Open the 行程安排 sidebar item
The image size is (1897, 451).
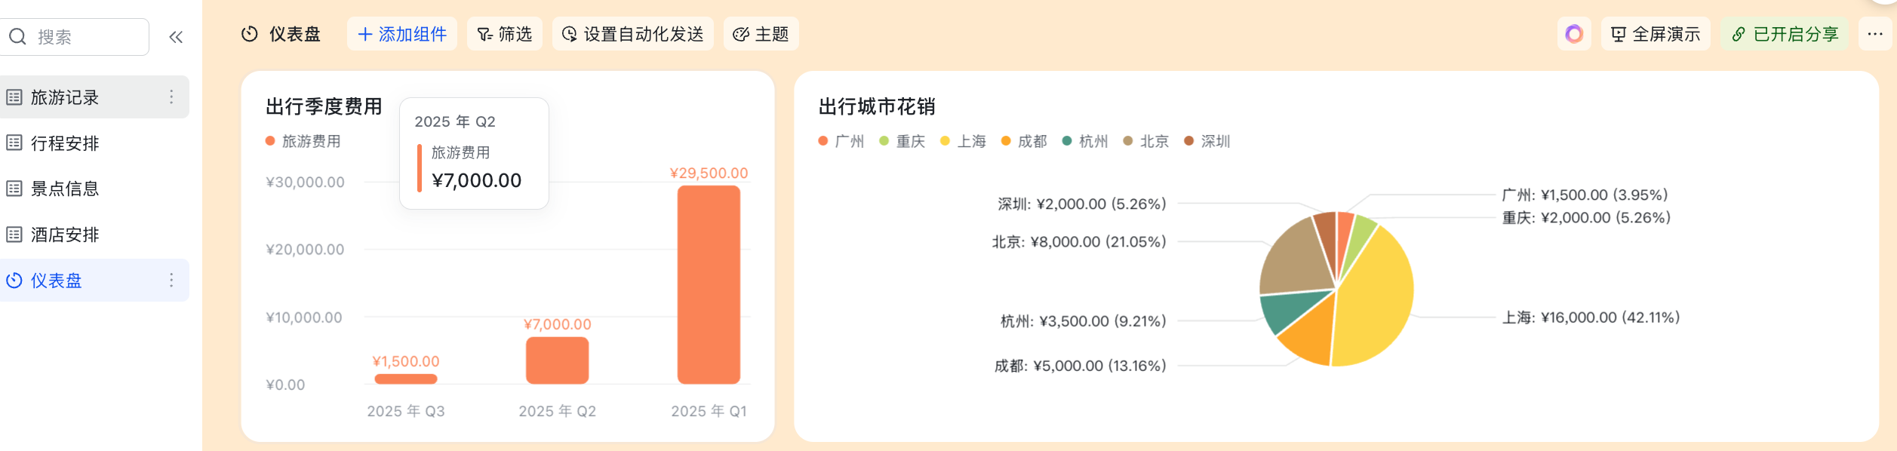pyautogui.click(x=65, y=143)
